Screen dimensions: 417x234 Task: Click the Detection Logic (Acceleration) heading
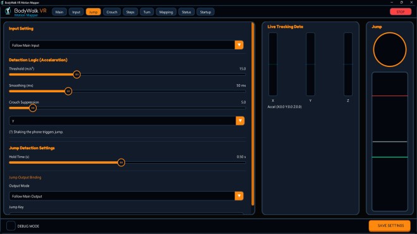click(38, 60)
